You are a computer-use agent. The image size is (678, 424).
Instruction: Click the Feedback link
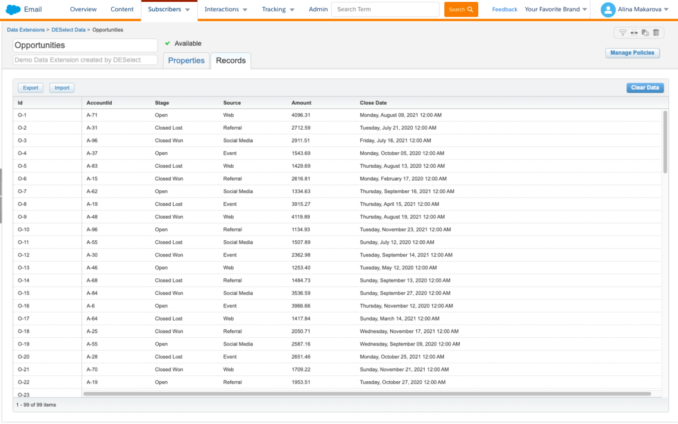click(x=504, y=9)
